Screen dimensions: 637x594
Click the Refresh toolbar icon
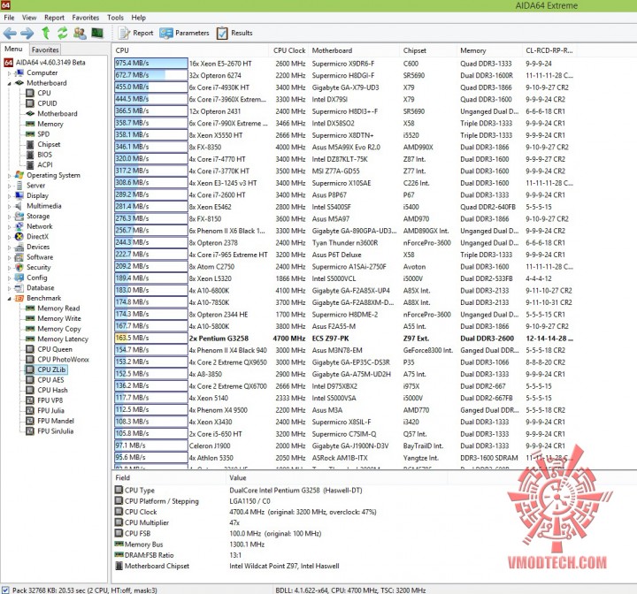(x=62, y=33)
